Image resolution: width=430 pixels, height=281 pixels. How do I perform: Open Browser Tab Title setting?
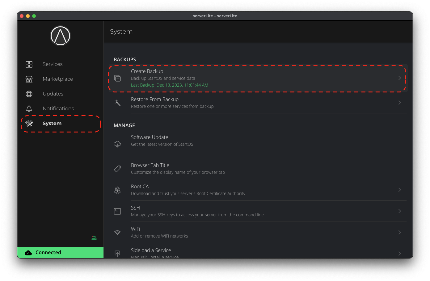pyautogui.click(x=178, y=169)
